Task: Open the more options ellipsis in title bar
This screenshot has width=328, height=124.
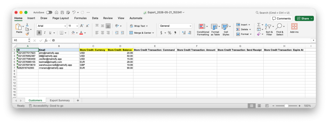Action: pyautogui.click(x=88, y=12)
